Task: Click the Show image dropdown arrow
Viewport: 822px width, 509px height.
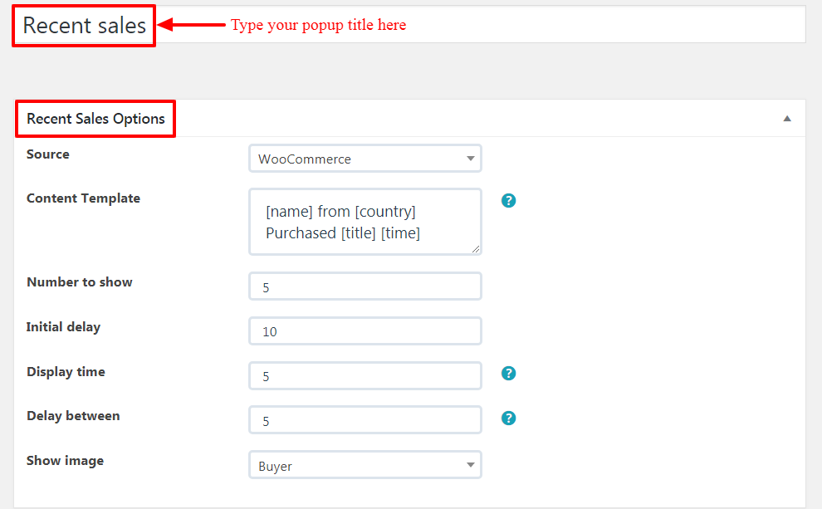Action: tap(470, 465)
